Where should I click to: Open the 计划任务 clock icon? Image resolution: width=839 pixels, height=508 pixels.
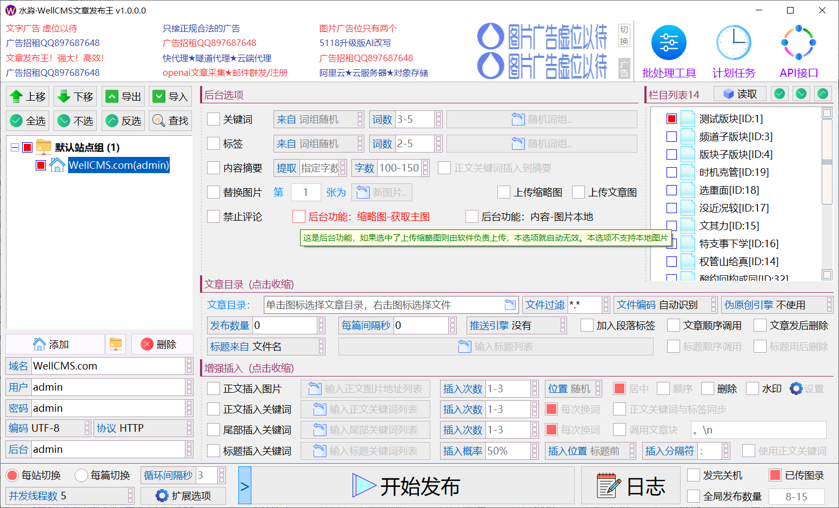(734, 43)
